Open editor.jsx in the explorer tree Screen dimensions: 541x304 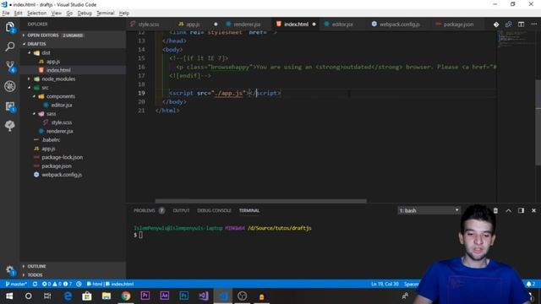coord(62,105)
